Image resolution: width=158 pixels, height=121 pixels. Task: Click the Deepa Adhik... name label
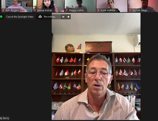77,10
